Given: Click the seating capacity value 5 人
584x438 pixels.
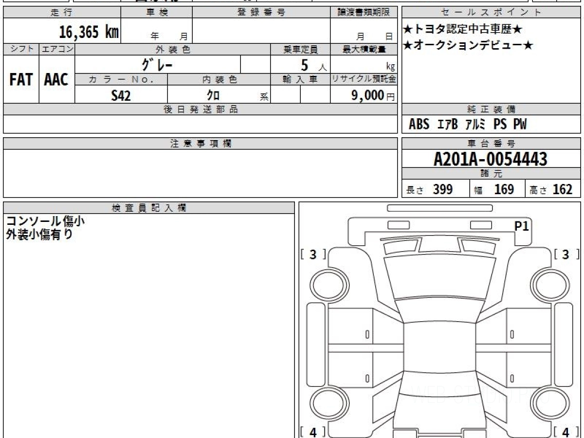Looking at the screenshot, I should coord(313,65).
